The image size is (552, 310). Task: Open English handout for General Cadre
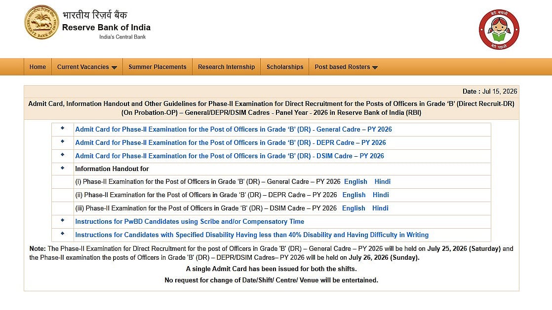pos(355,182)
